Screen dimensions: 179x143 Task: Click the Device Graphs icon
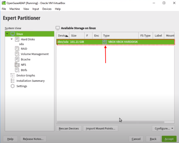pyautogui.click(x=13, y=75)
